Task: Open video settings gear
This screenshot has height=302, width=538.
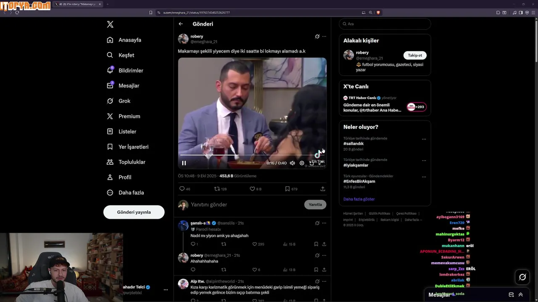Action: pyautogui.click(x=302, y=163)
